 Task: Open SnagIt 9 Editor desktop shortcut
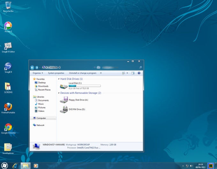8,48
